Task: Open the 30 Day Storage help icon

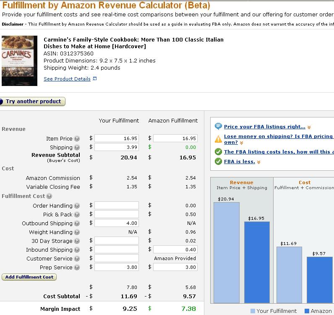Action: [x=77, y=241]
